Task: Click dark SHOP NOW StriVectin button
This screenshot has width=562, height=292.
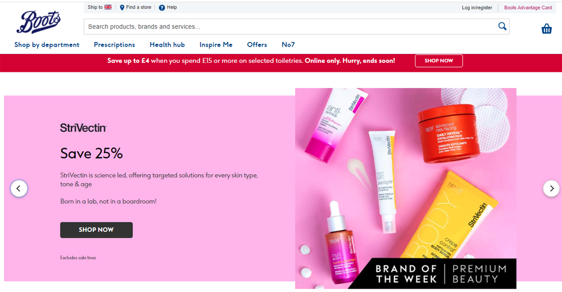Action: pos(96,230)
